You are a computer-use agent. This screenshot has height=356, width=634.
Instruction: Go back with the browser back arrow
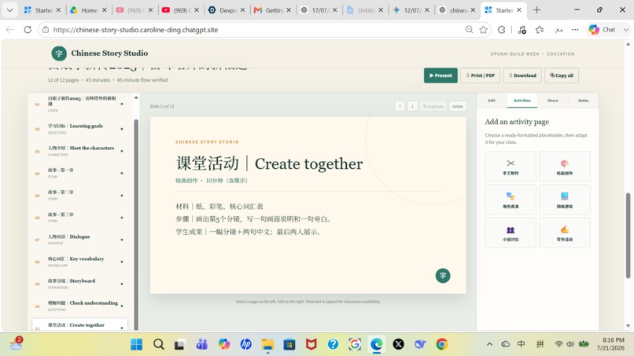coord(10,30)
